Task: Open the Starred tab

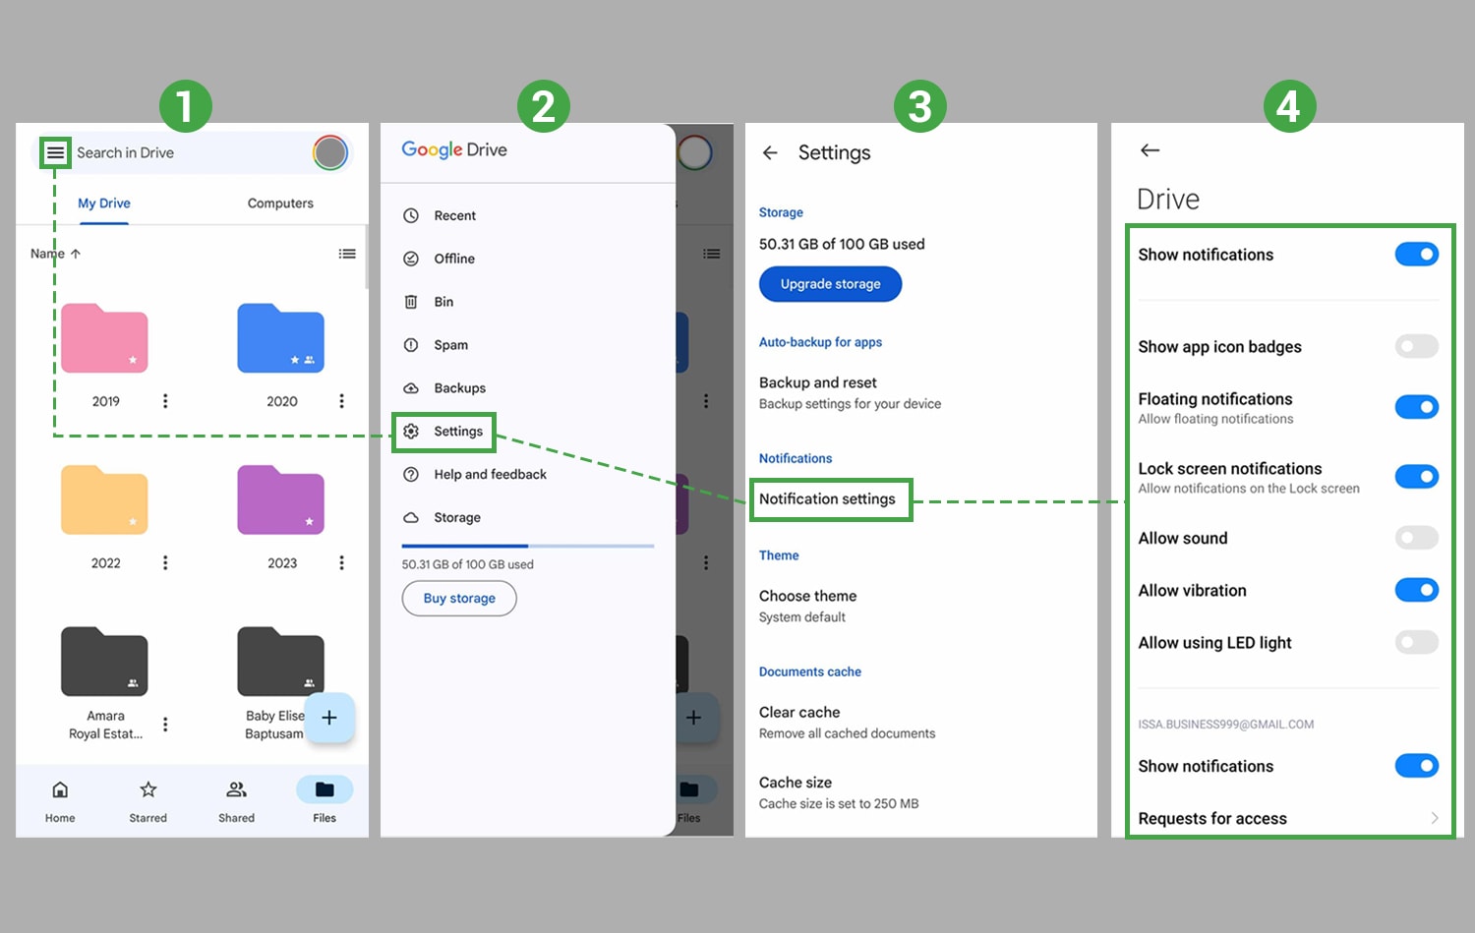Action: tap(147, 800)
